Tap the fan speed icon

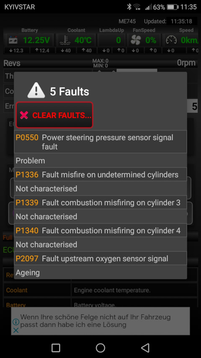[x=136, y=40]
